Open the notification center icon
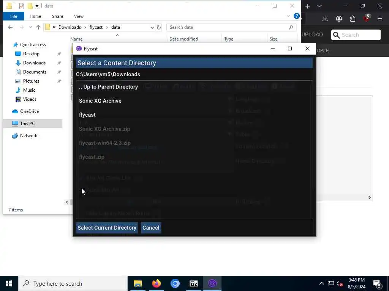 pos(377,284)
